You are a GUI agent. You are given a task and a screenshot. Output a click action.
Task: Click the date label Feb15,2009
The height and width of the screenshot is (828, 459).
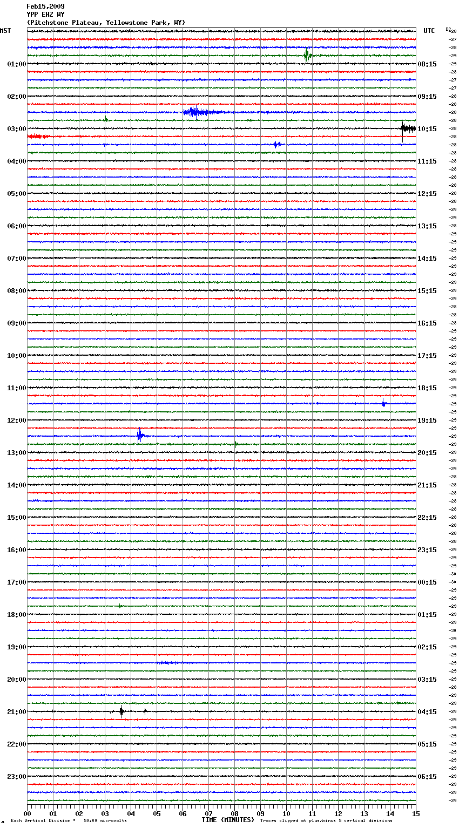click(45, 6)
